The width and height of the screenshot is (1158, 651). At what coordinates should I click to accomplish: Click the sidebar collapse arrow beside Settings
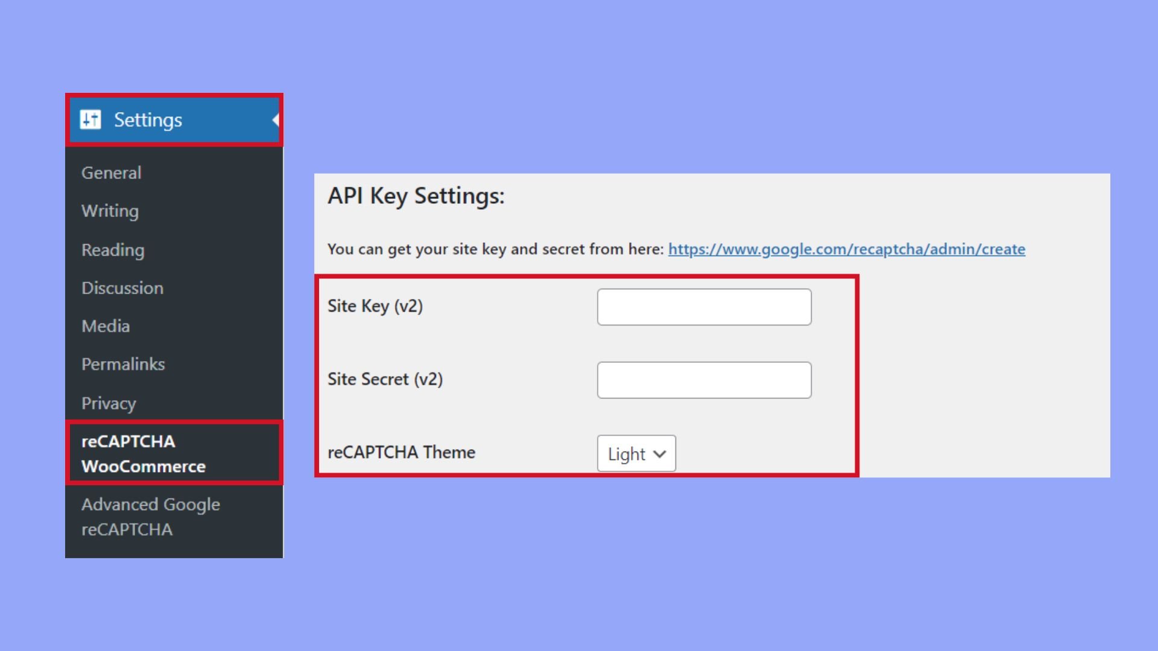coord(275,119)
